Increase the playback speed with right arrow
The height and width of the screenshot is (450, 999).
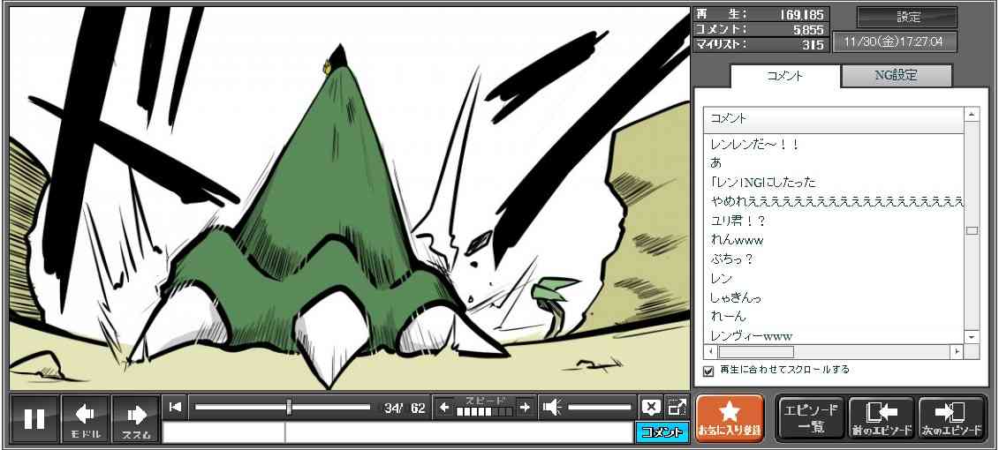(x=525, y=407)
